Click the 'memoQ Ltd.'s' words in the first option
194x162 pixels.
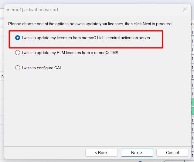pyautogui.click(x=94, y=38)
